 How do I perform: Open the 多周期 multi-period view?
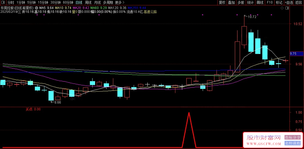coord(108,2)
